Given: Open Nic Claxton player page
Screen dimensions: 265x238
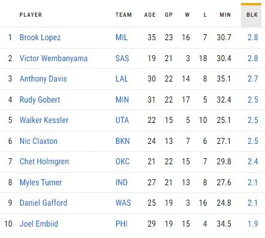Looking at the screenshot, I should point(38,141).
